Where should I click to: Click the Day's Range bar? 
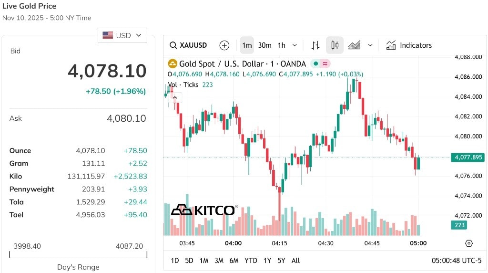tap(78, 255)
